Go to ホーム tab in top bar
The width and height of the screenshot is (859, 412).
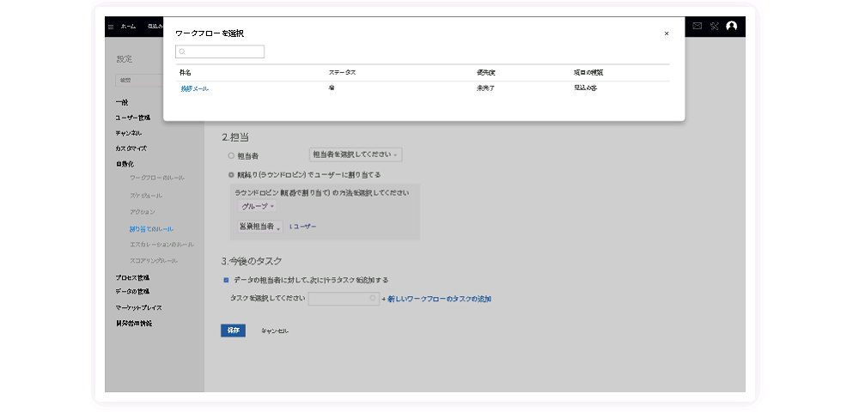point(128,27)
